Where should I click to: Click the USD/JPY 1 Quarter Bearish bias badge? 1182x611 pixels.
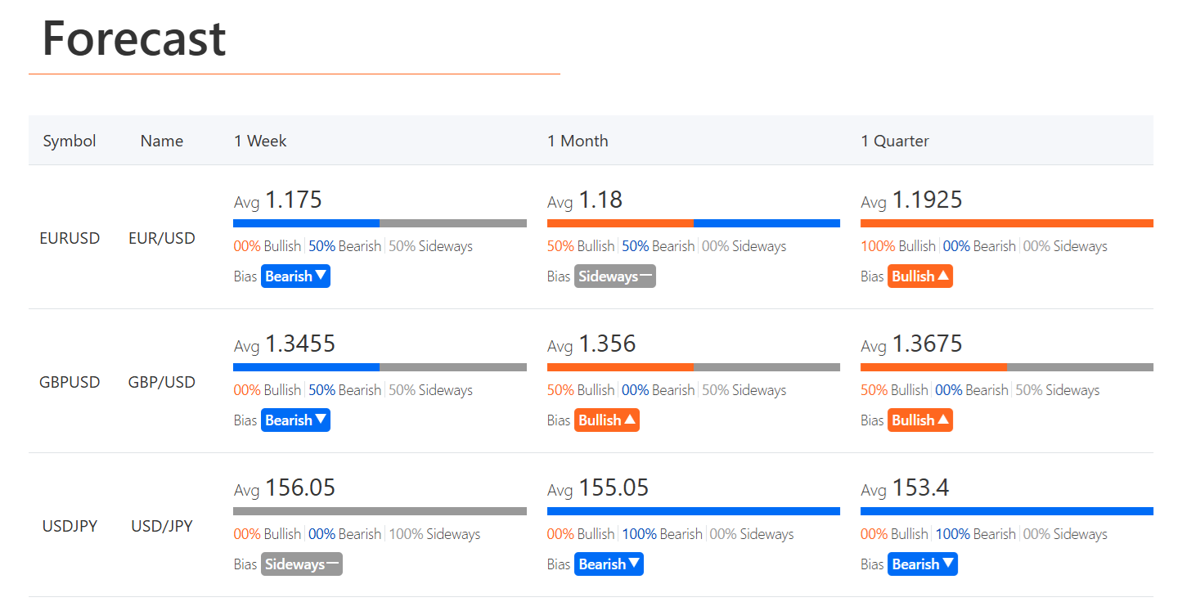click(x=923, y=564)
